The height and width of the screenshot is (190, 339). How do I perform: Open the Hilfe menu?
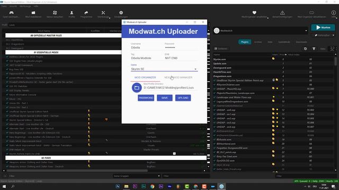36,6
